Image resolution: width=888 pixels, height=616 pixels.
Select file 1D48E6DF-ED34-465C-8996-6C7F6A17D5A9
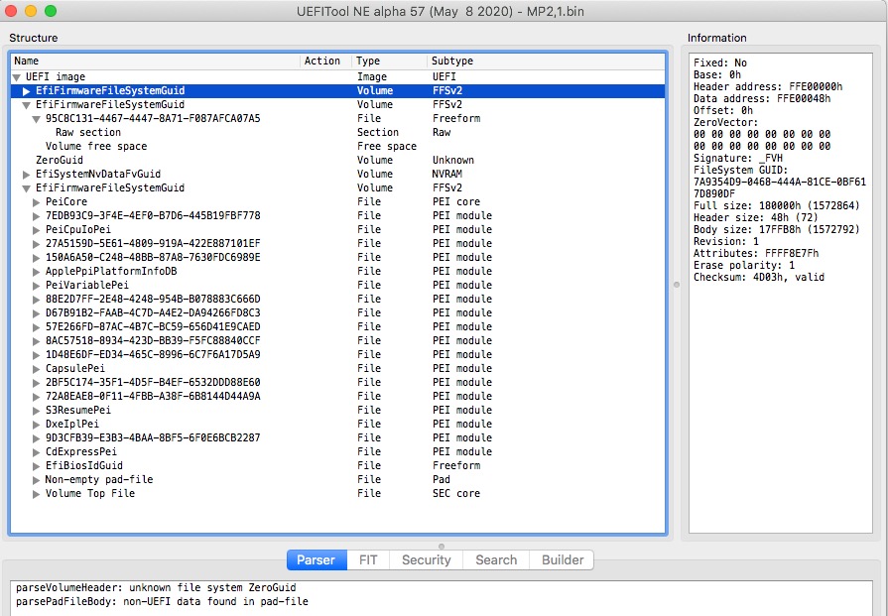(338, 354)
